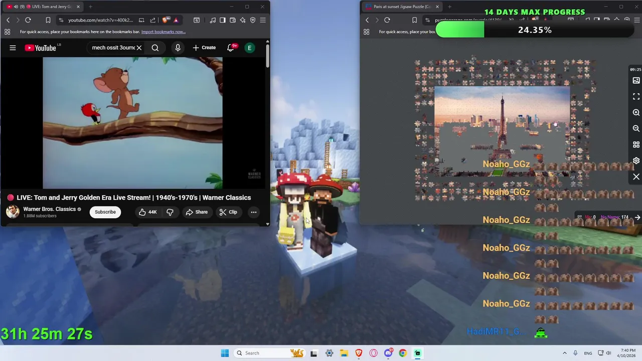Subscribe to Warner Bros. Classics
Screen dimensions: 642x361
click(x=105, y=212)
